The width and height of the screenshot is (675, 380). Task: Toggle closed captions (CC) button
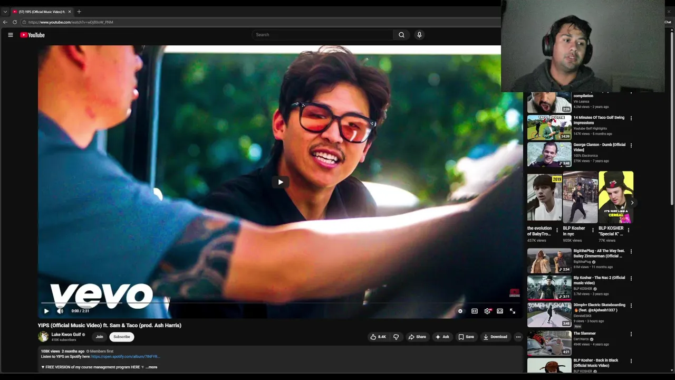point(475,311)
